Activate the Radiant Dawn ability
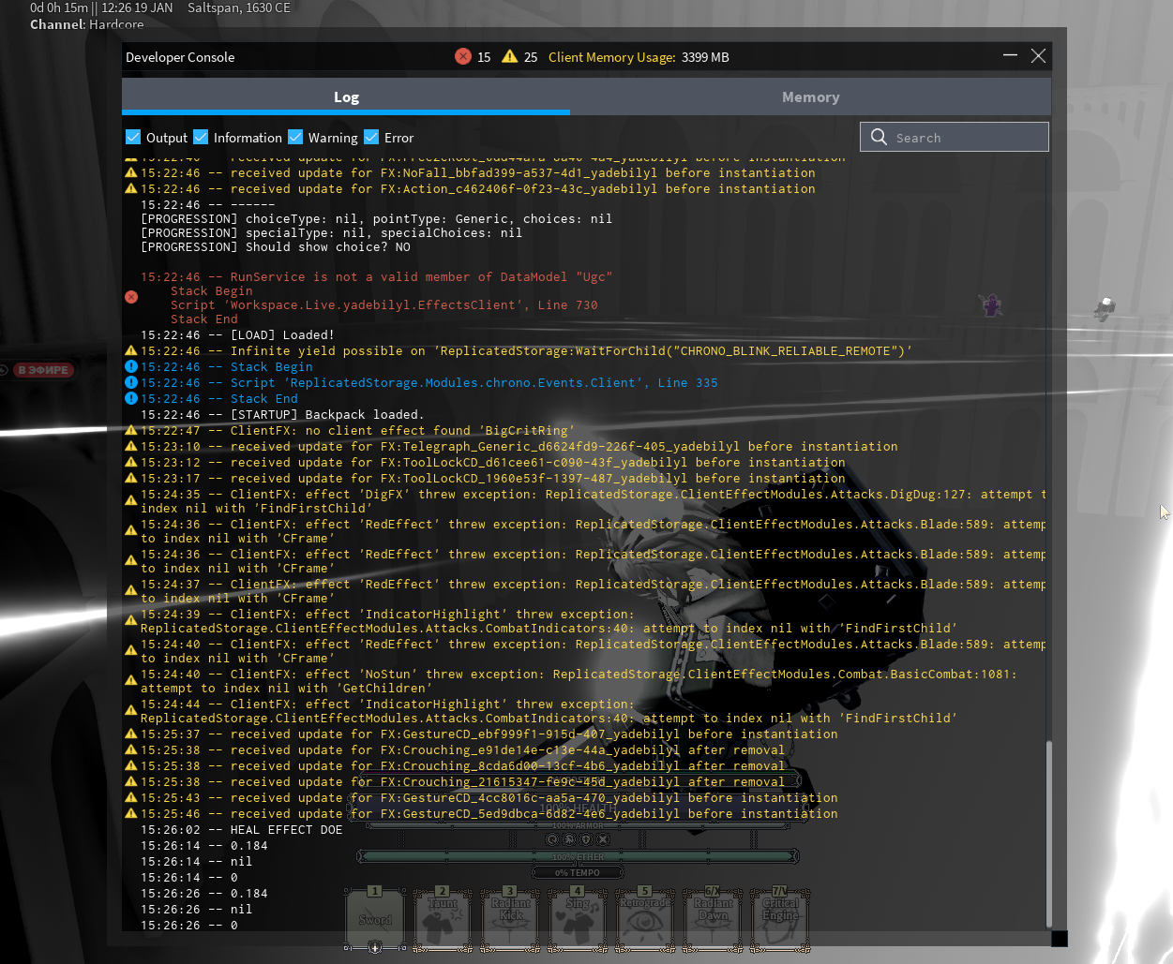 click(x=713, y=918)
